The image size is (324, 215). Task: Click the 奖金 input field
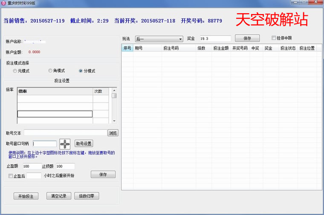pos(215,38)
